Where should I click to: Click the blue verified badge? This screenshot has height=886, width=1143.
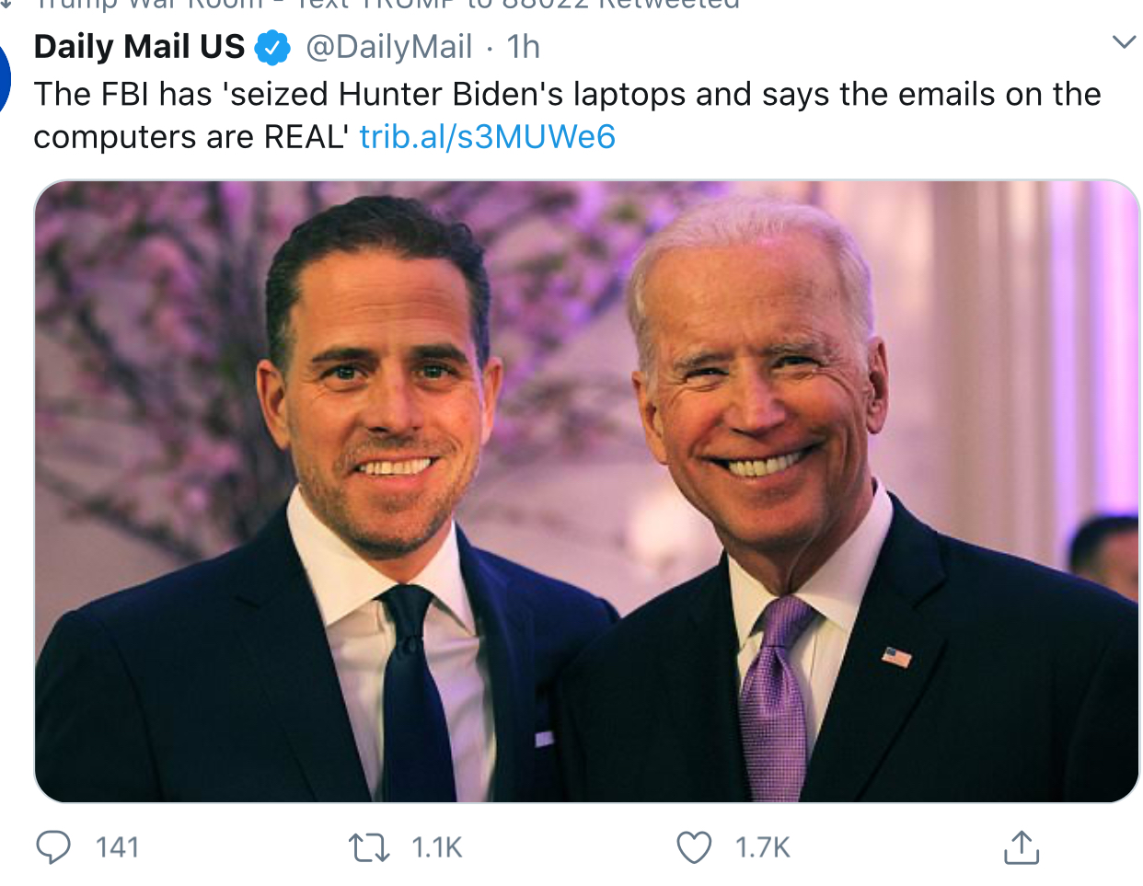pyautogui.click(x=272, y=47)
